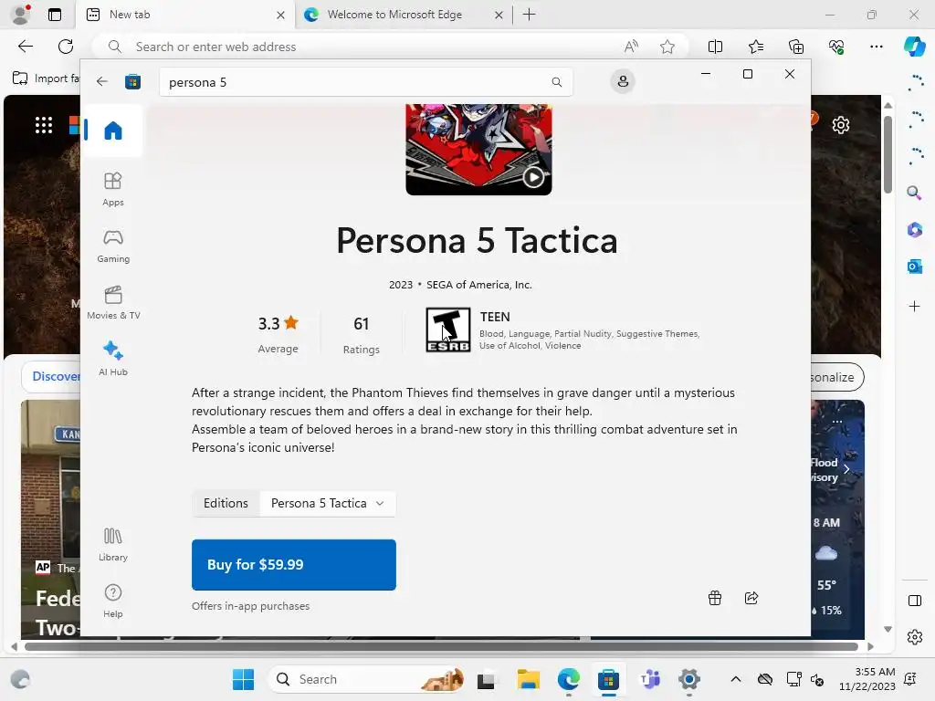
Task: Click the ESRB Teen rating logo
Action: pyautogui.click(x=447, y=330)
